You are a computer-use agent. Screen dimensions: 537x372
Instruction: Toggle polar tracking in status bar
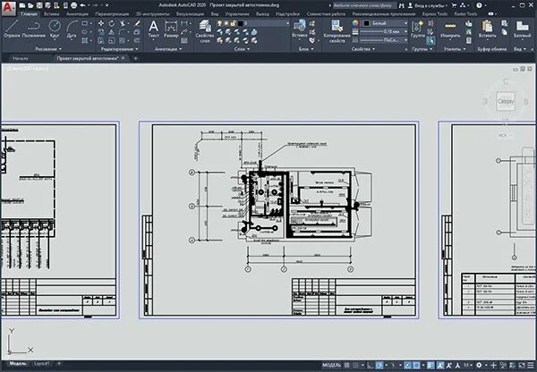(379, 365)
